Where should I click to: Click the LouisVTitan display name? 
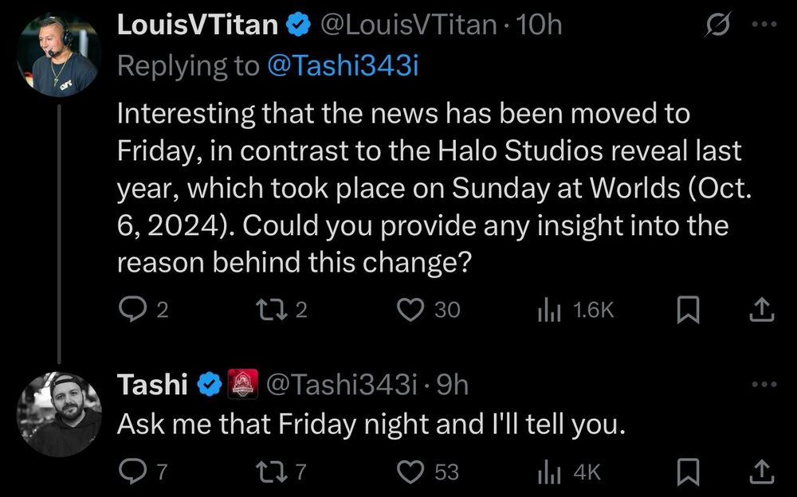click(198, 25)
